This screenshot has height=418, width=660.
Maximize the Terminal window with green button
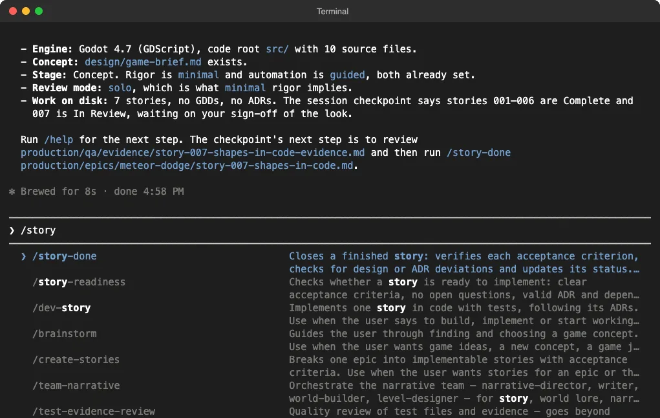click(x=39, y=11)
